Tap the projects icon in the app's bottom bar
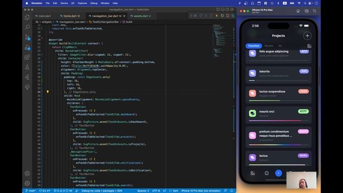 click(x=266, y=173)
